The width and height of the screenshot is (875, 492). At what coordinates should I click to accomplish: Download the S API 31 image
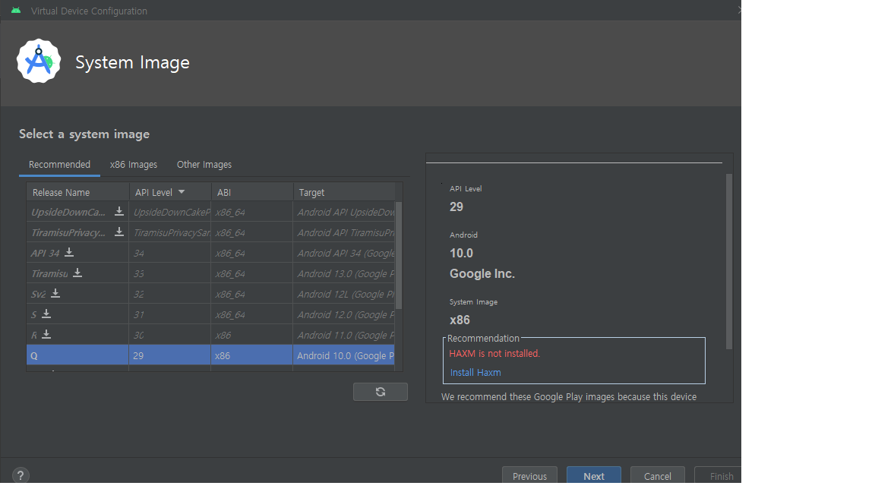46,314
